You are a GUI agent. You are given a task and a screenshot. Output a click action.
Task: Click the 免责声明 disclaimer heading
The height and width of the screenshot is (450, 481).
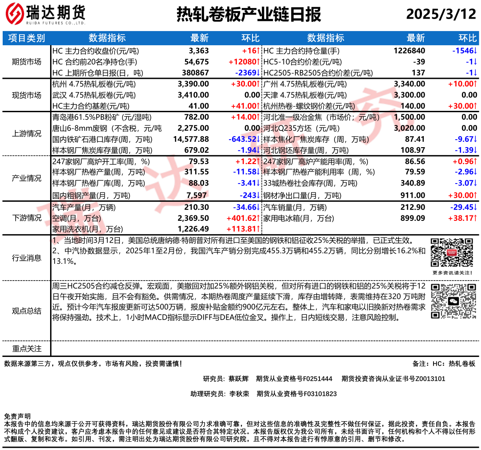17,416
